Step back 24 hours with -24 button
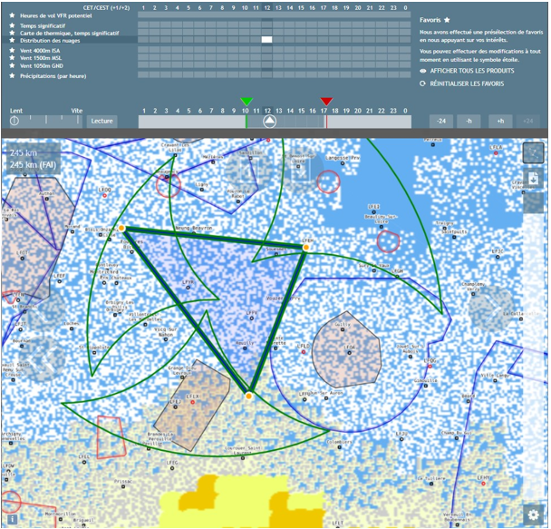This screenshot has height=529, width=551. 441,121
